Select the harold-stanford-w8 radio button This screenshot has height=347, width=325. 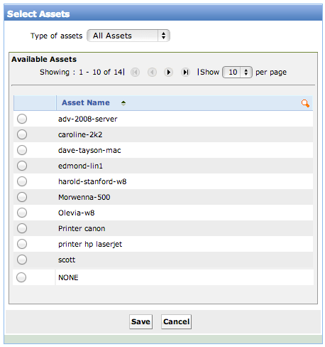[22, 181]
